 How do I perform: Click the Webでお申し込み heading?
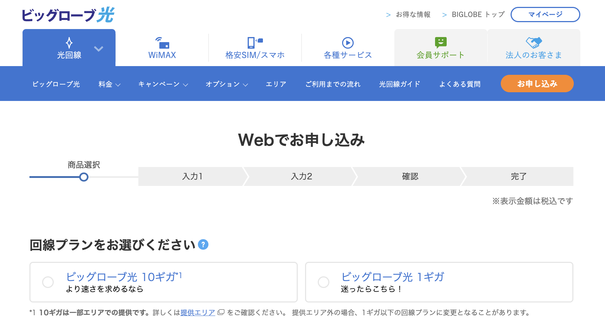coord(301,140)
